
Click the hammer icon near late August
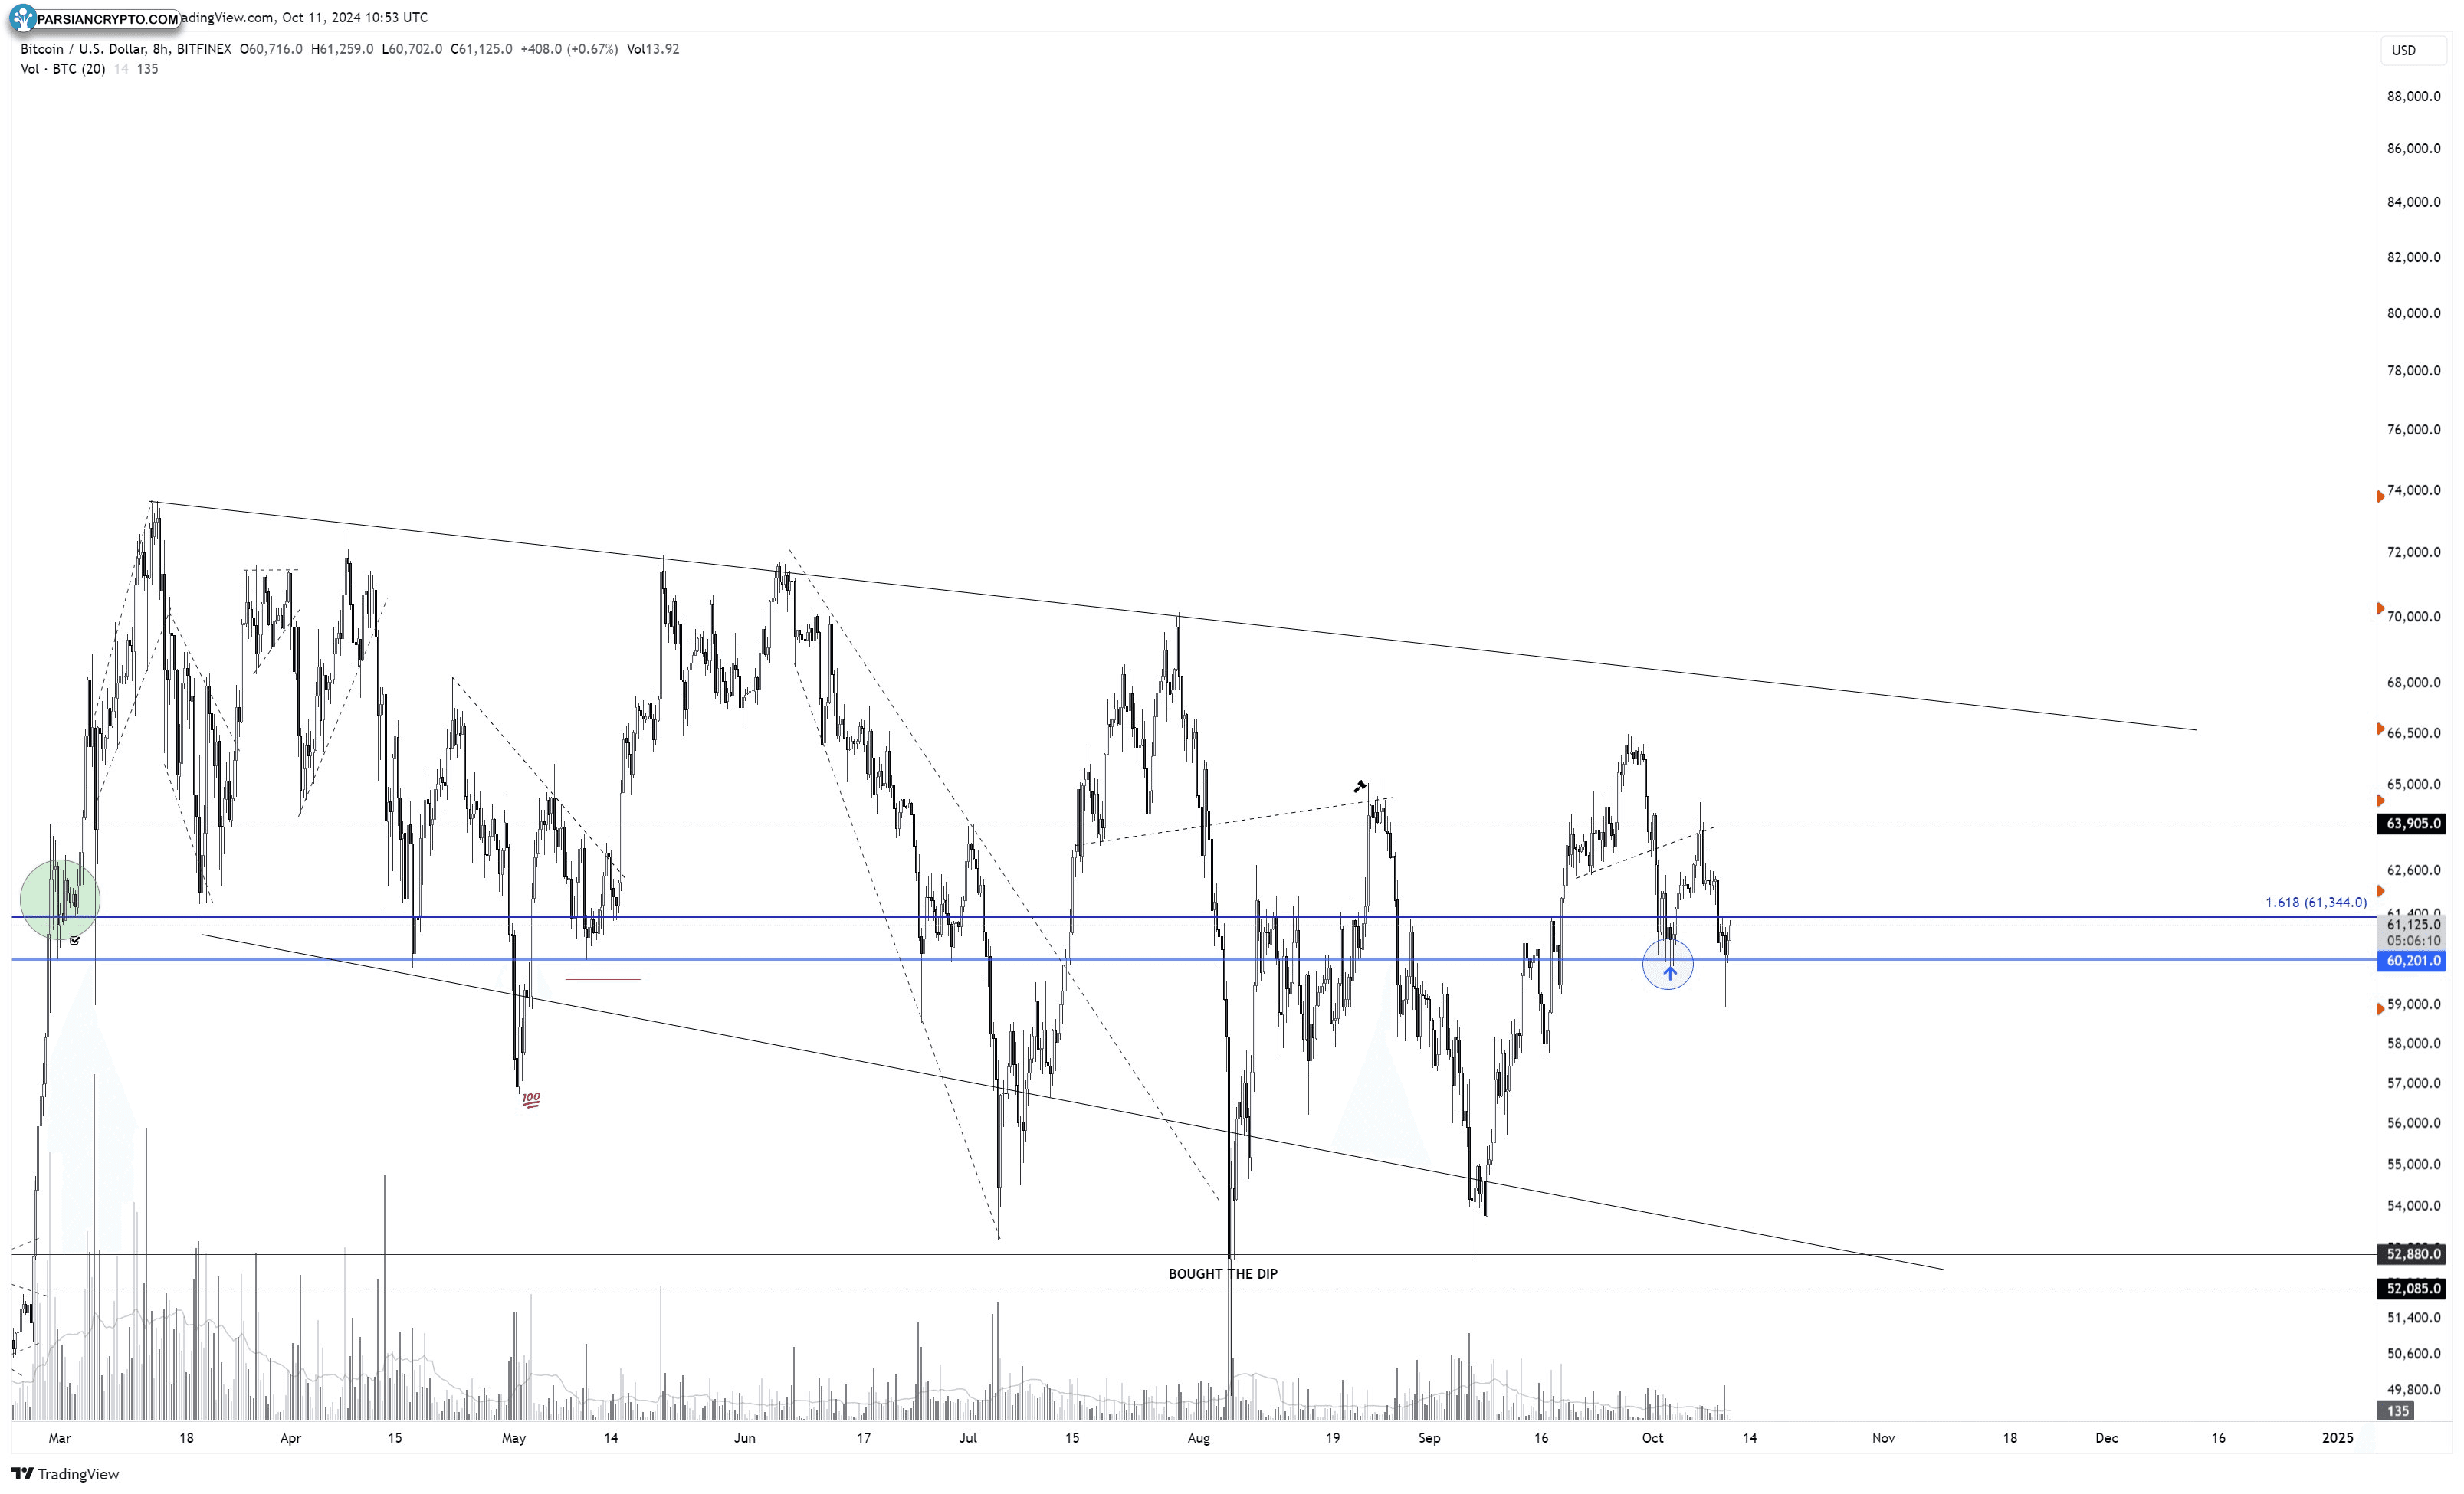[1360, 787]
